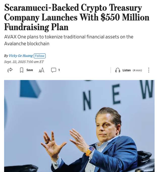Click the bookmark save icon
Image resolution: width=157 pixels, height=172 pixels.
click(x=21, y=70)
